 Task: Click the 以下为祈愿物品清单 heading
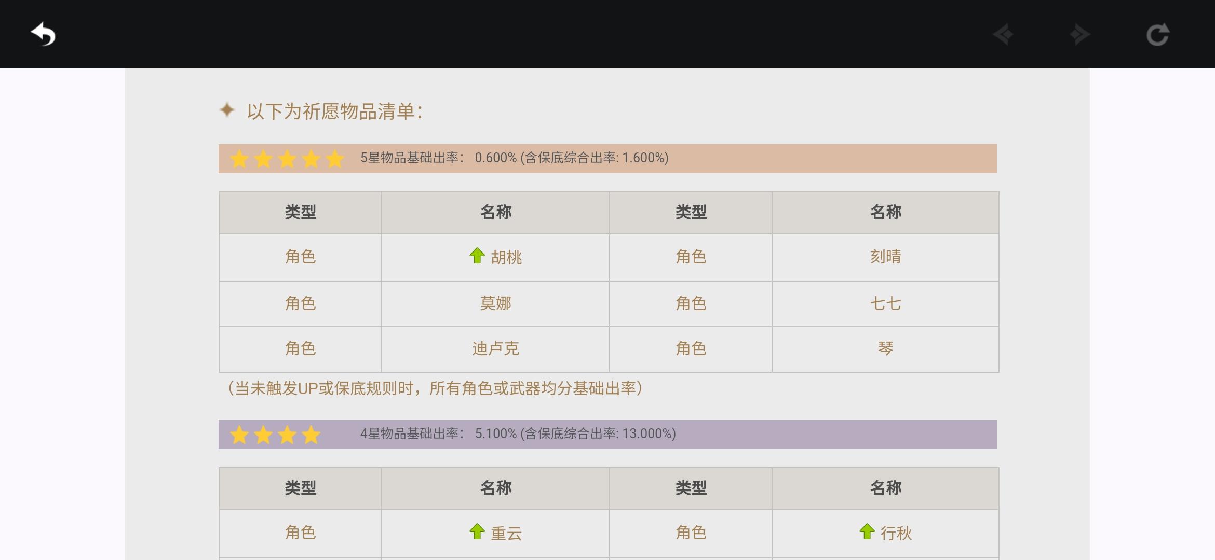pyautogui.click(x=335, y=111)
